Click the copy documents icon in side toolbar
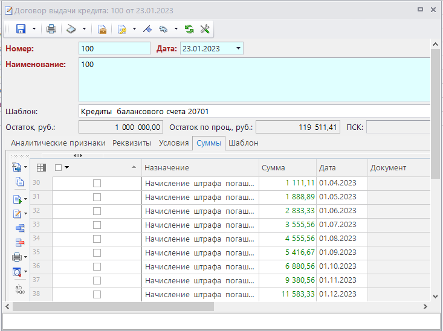Screen dimensions: 443x331 [19, 182]
